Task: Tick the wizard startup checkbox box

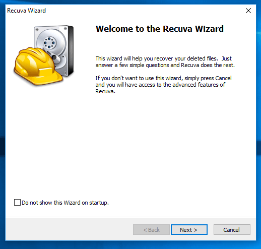Action: [17, 203]
